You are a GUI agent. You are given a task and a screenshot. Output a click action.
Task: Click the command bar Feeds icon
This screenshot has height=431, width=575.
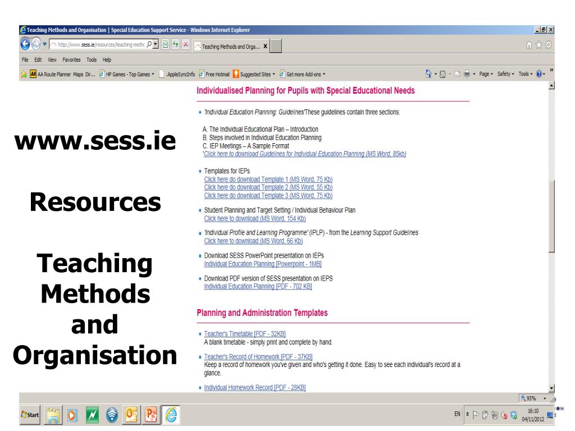pos(442,75)
